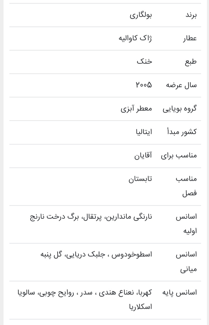Click the مناسب برای label
209x325 pixels.
179,155
